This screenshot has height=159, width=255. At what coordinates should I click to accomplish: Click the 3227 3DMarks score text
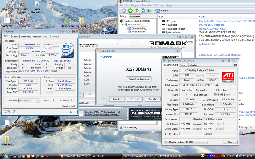point(139,69)
